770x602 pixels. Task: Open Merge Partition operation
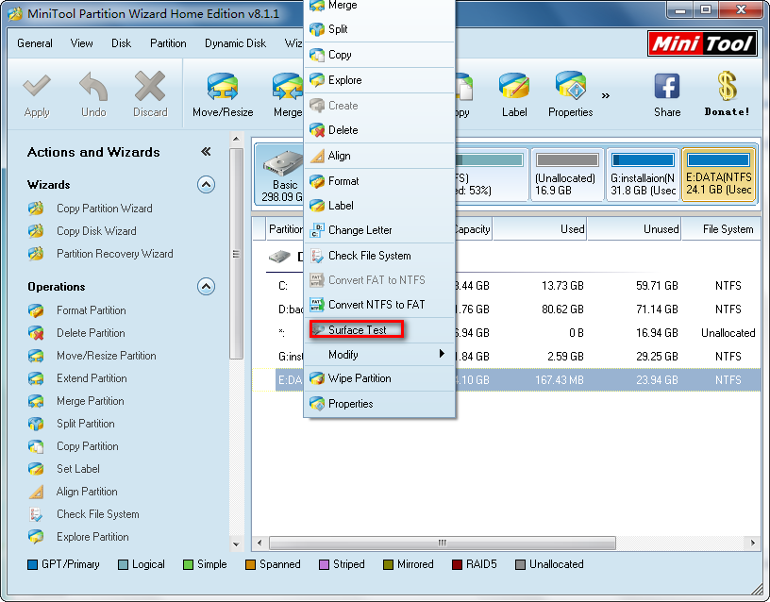point(90,401)
